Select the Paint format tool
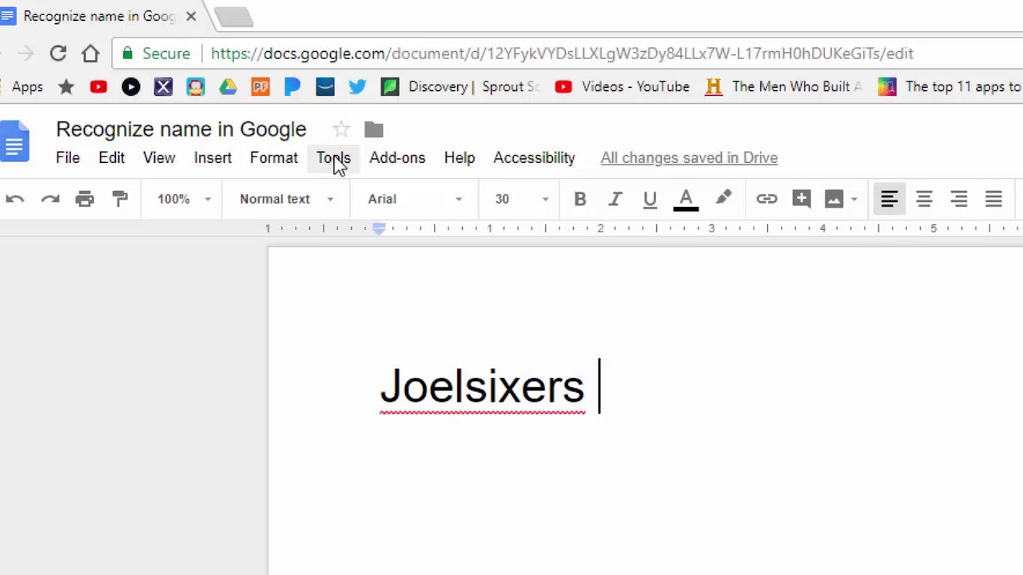 120,199
